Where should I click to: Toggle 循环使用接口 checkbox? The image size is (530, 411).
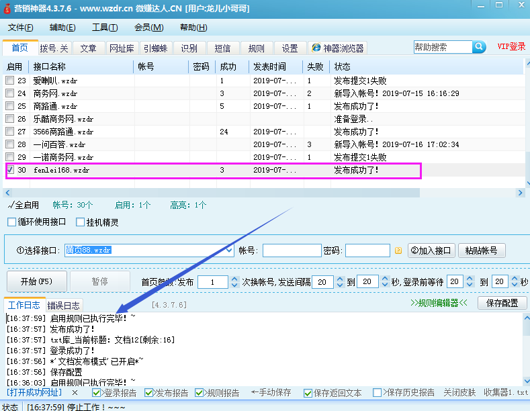(x=11, y=222)
